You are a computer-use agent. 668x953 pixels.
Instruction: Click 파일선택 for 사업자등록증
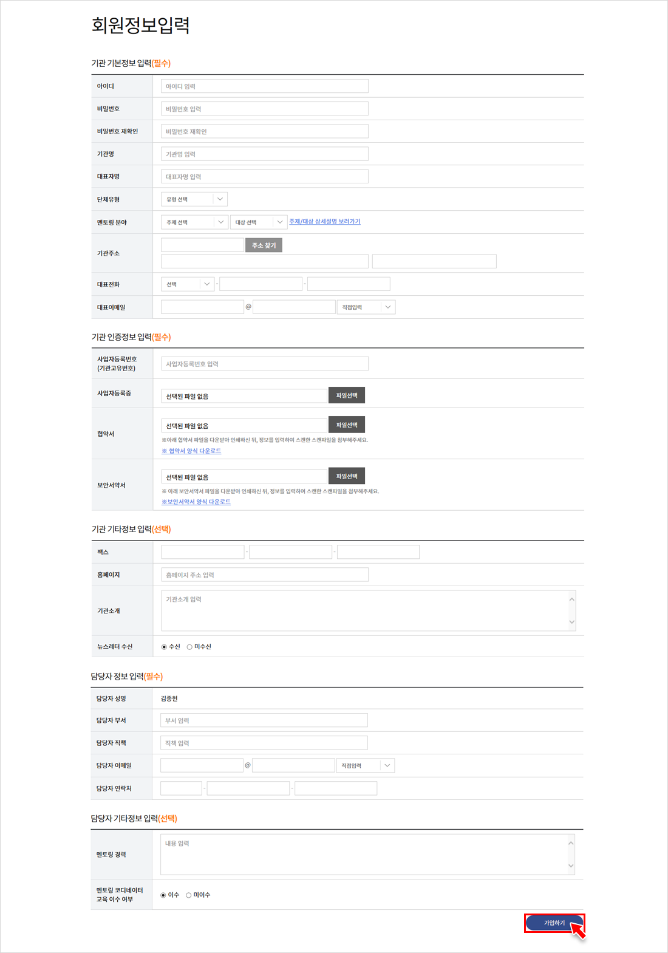coord(346,395)
